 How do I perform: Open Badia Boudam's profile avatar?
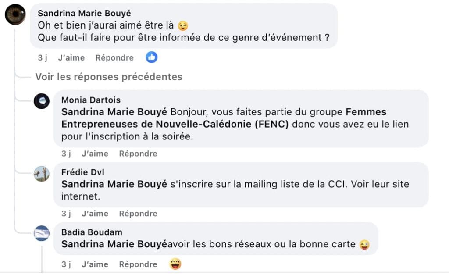pyautogui.click(x=42, y=233)
